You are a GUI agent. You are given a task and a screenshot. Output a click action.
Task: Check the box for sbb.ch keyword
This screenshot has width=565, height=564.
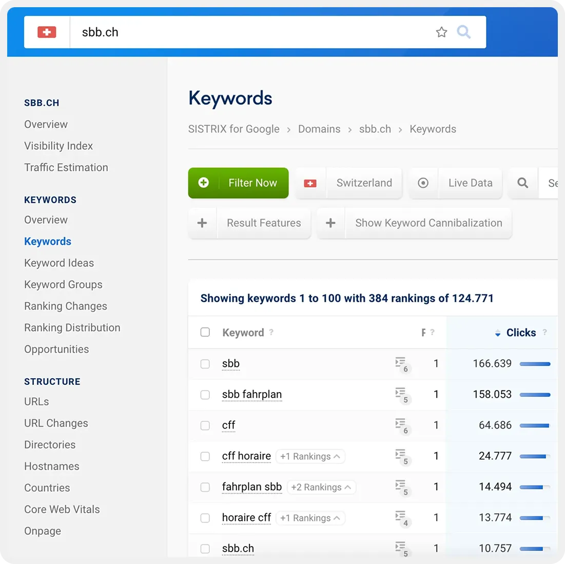pyautogui.click(x=205, y=549)
